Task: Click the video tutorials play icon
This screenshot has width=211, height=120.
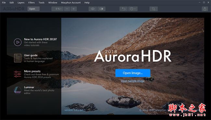Action: tap(18, 42)
